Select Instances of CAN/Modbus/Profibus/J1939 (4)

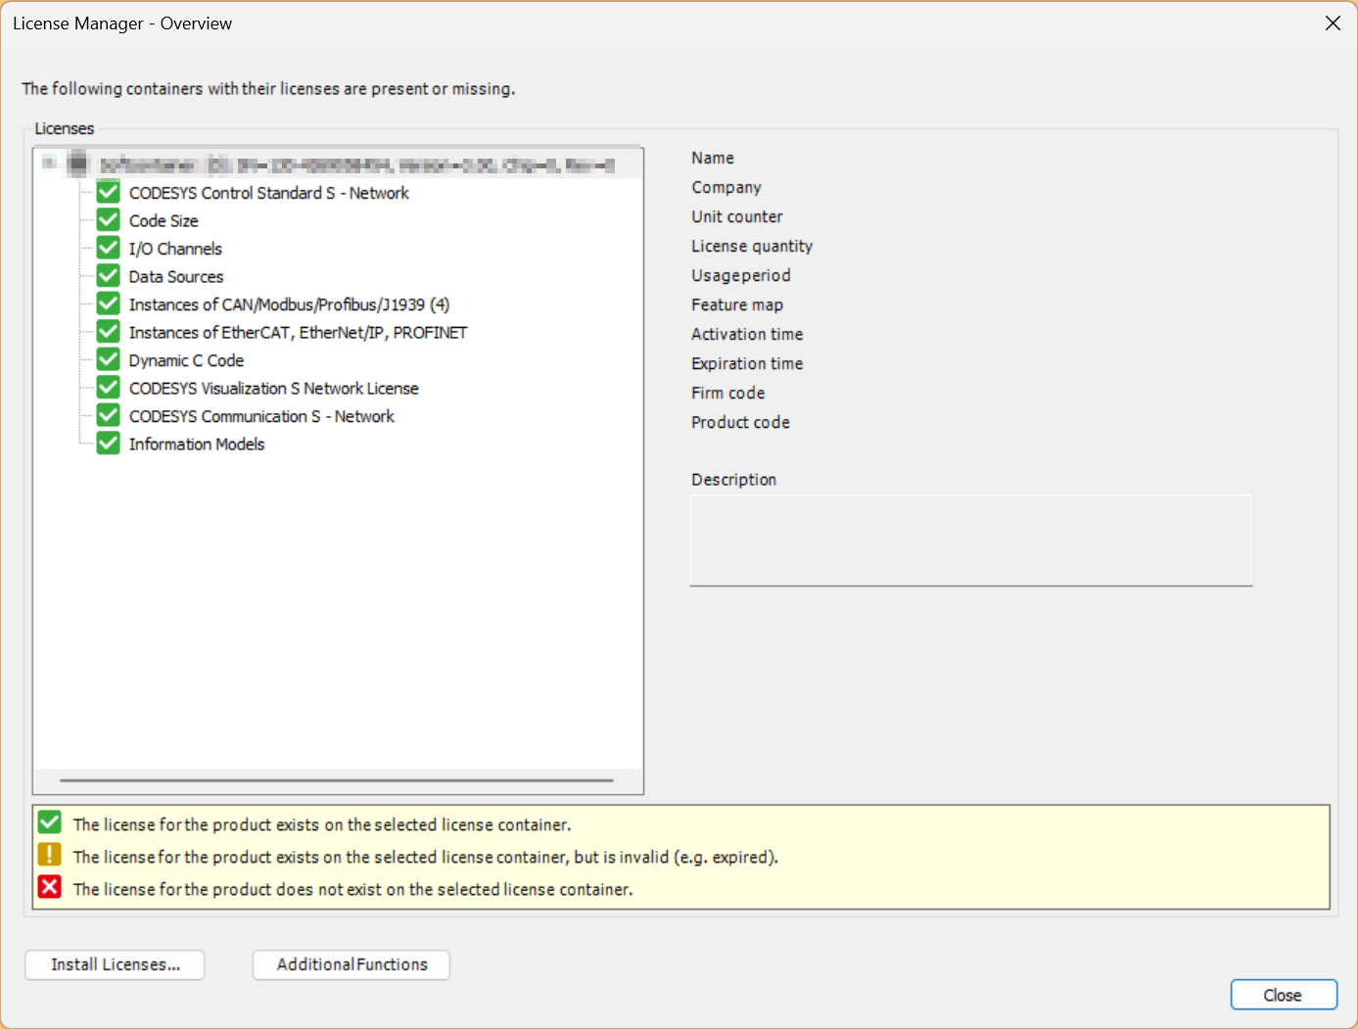point(289,304)
